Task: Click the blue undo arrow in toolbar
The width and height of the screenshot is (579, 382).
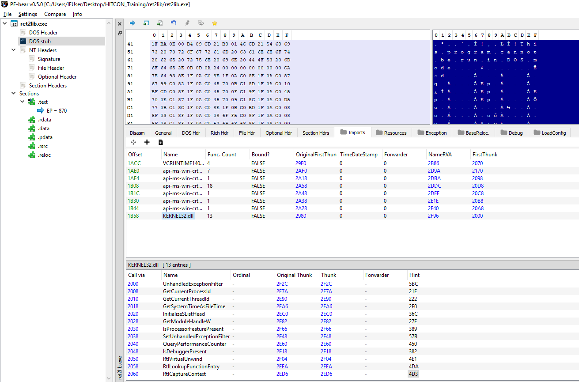Action: [174, 23]
